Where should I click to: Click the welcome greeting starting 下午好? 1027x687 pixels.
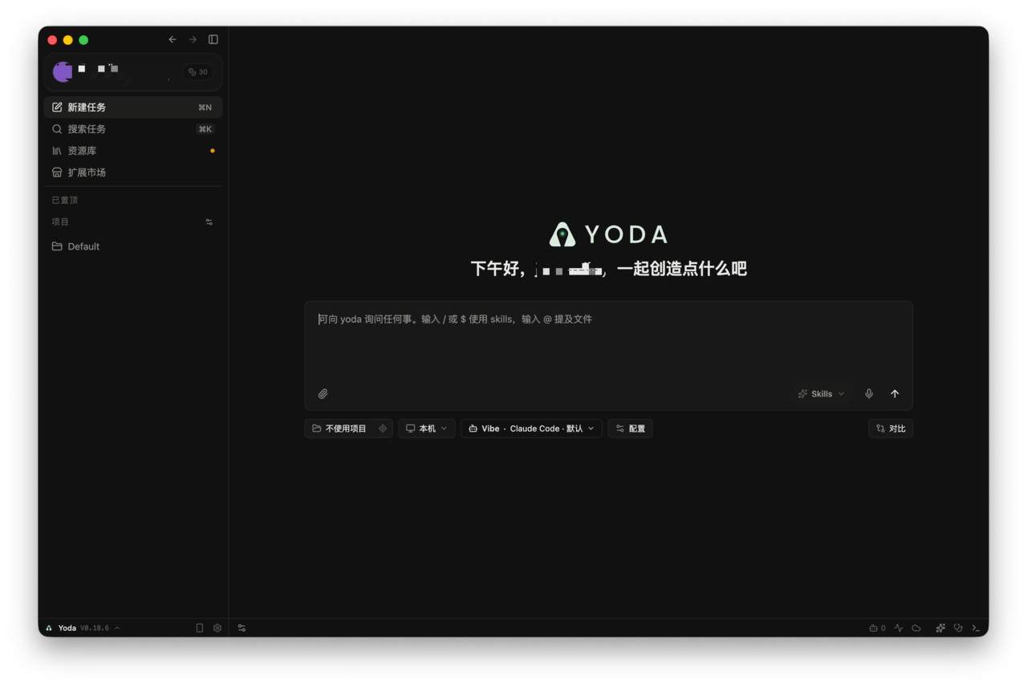(608, 269)
